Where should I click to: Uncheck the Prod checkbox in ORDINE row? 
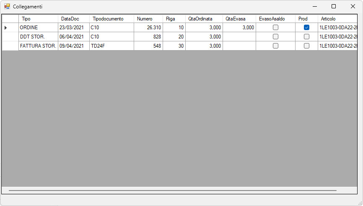click(x=306, y=28)
